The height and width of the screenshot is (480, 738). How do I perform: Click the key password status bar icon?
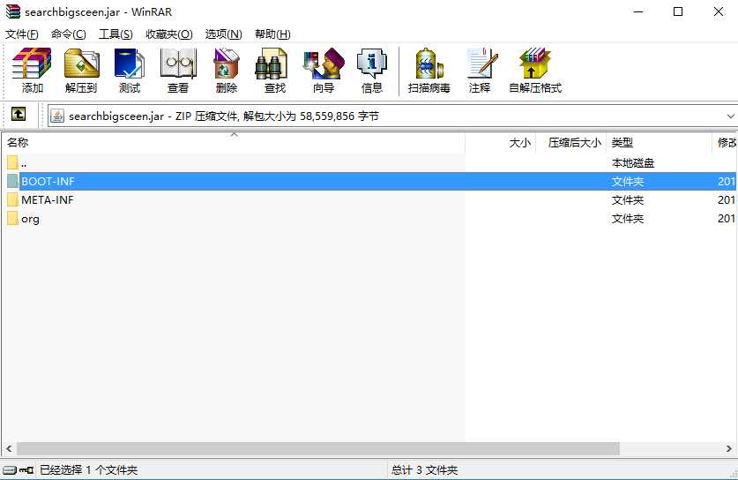[x=26, y=469]
